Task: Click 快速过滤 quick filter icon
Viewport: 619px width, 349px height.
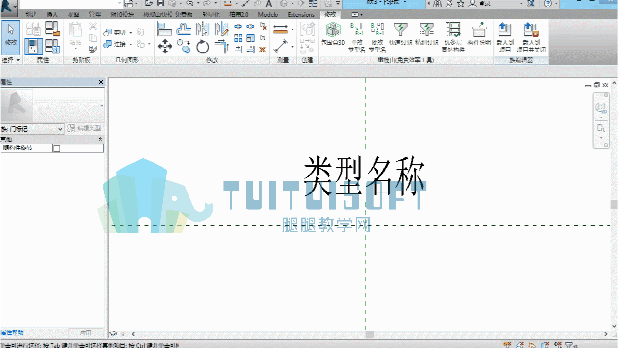Action: click(401, 35)
